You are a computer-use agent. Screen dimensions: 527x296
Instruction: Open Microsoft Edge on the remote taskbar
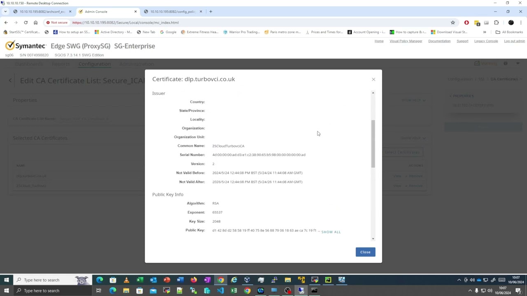pyautogui.click(x=100, y=280)
